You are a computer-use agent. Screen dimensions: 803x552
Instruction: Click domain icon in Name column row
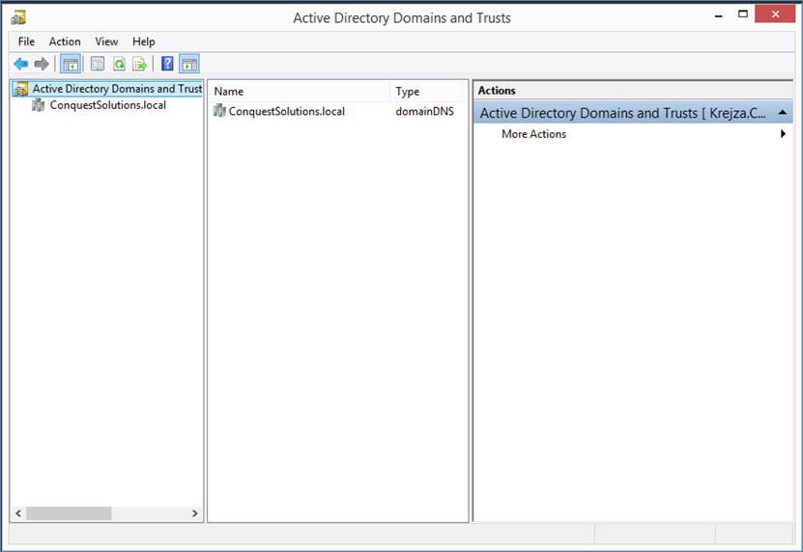click(219, 111)
